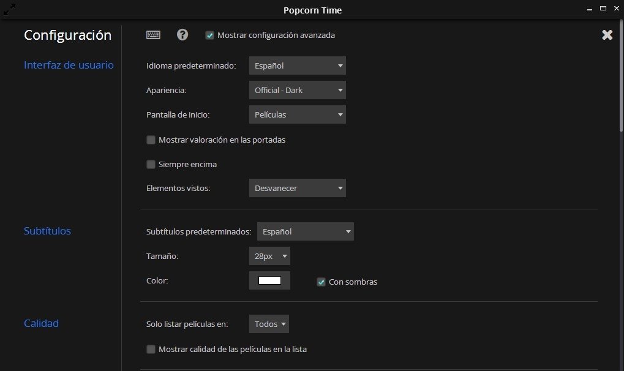Click the Popcorn Time window title
This screenshot has height=371, width=624.
coord(312,10)
